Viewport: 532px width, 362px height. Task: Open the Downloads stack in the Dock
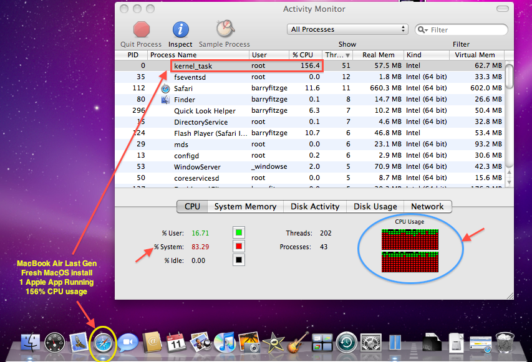click(x=480, y=343)
